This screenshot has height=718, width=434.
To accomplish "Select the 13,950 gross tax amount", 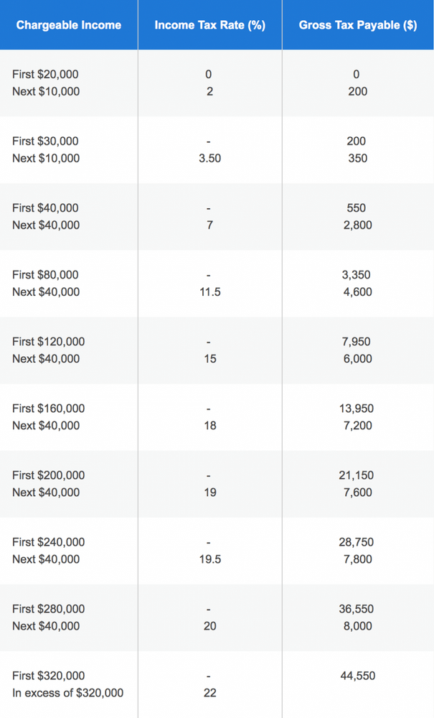I will pos(357,409).
